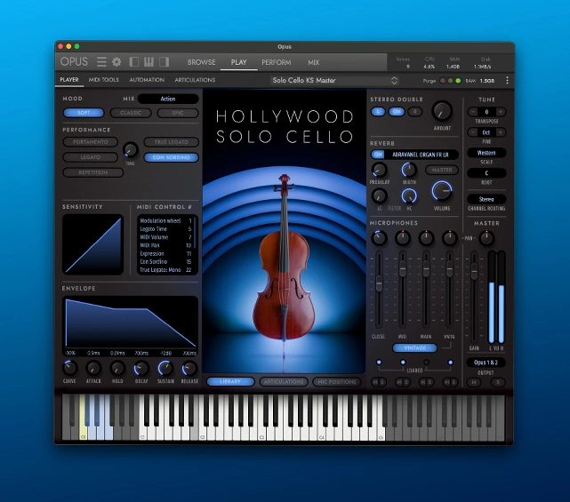Open the Abravanel Organ FR LR reverb list

tap(421, 155)
